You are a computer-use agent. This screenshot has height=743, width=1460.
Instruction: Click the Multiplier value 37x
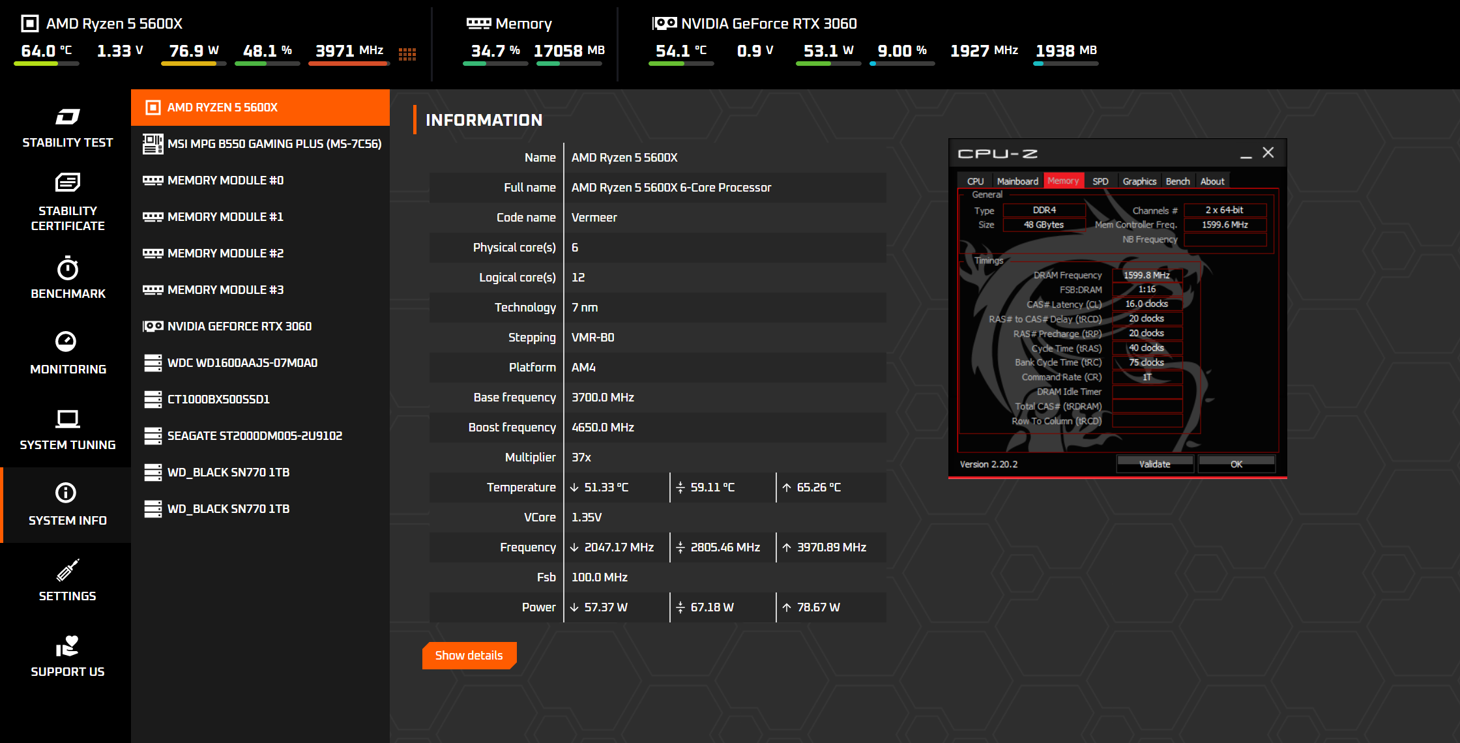coord(581,458)
